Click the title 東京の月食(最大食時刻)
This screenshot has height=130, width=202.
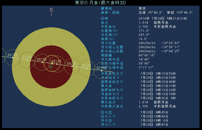coord(101,3)
